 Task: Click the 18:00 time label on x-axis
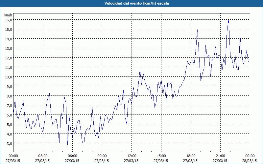pyautogui.click(x=191, y=156)
